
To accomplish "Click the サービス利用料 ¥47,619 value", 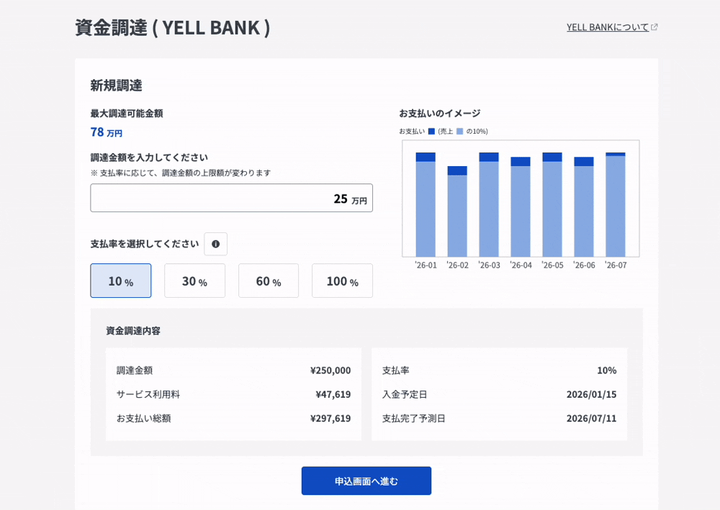I will 333,393.
